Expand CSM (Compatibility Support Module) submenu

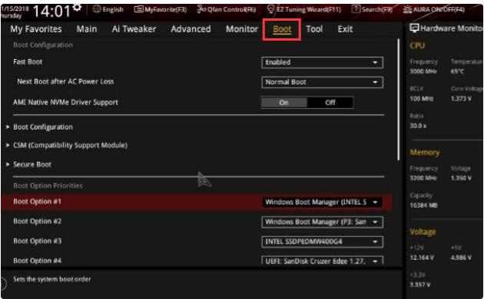70,145
